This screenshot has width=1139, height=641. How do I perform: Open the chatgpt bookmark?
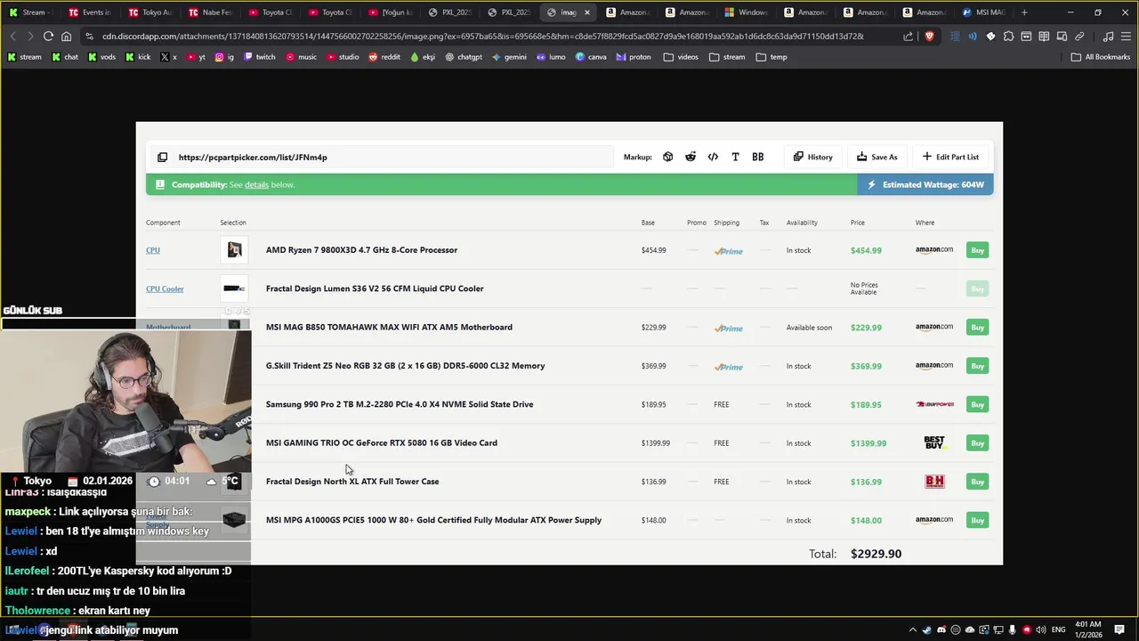463,57
